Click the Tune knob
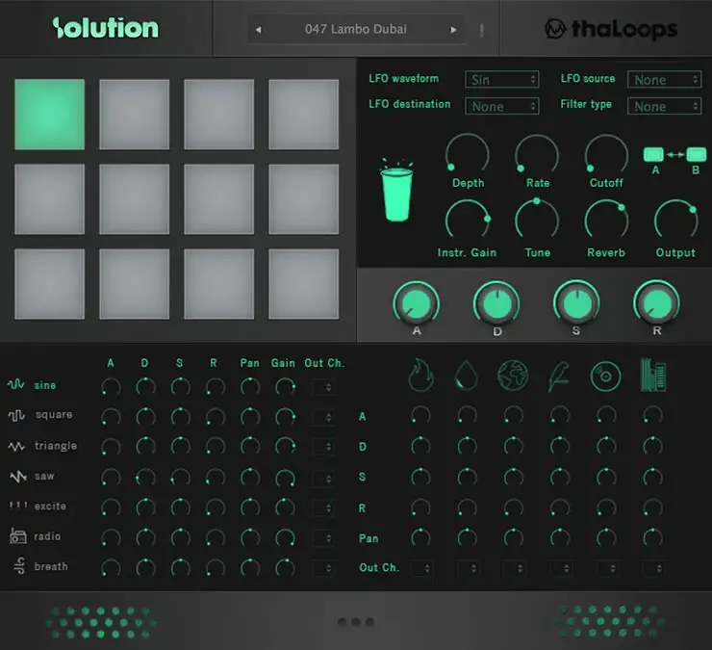This screenshot has width=712, height=650. click(537, 221)
